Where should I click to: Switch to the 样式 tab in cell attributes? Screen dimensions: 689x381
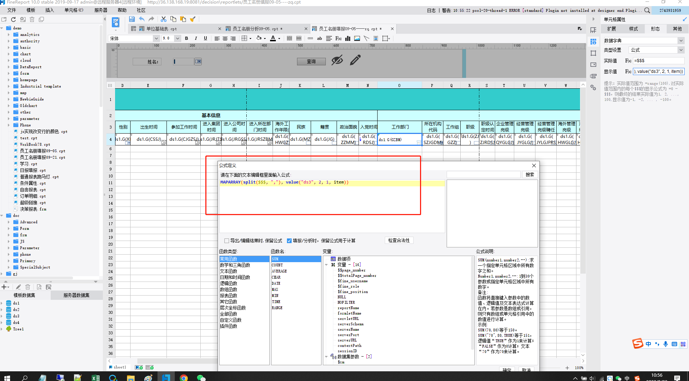coord(633,29)
